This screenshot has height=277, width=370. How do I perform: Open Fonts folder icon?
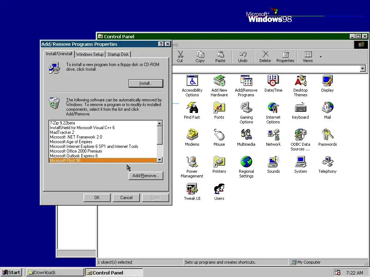(x=219, y=110)
